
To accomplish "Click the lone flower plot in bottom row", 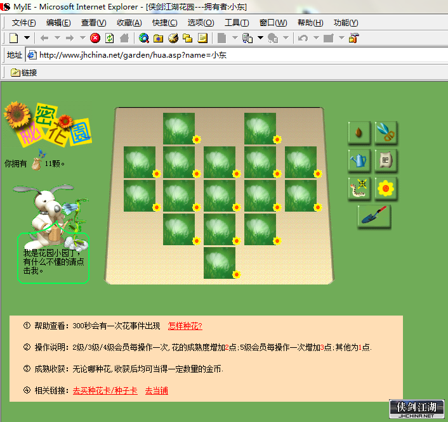I will coord(220,263).
